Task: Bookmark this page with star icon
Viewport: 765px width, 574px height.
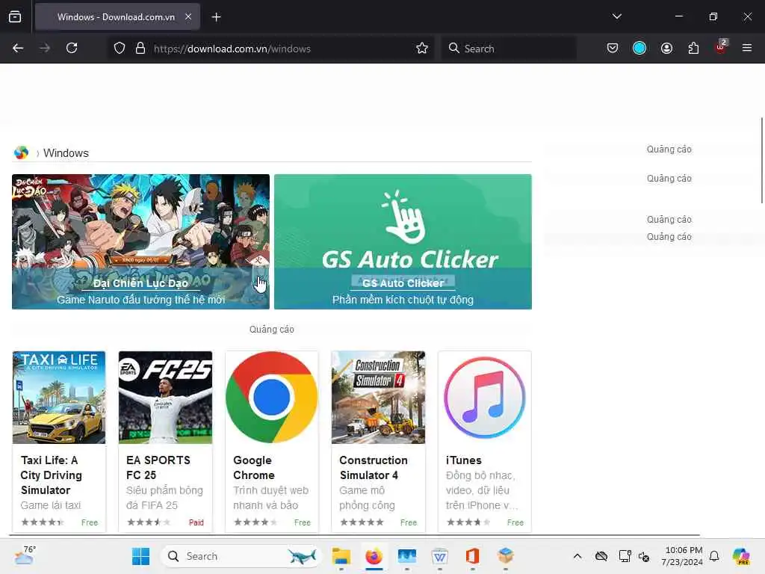Action: 422,48
